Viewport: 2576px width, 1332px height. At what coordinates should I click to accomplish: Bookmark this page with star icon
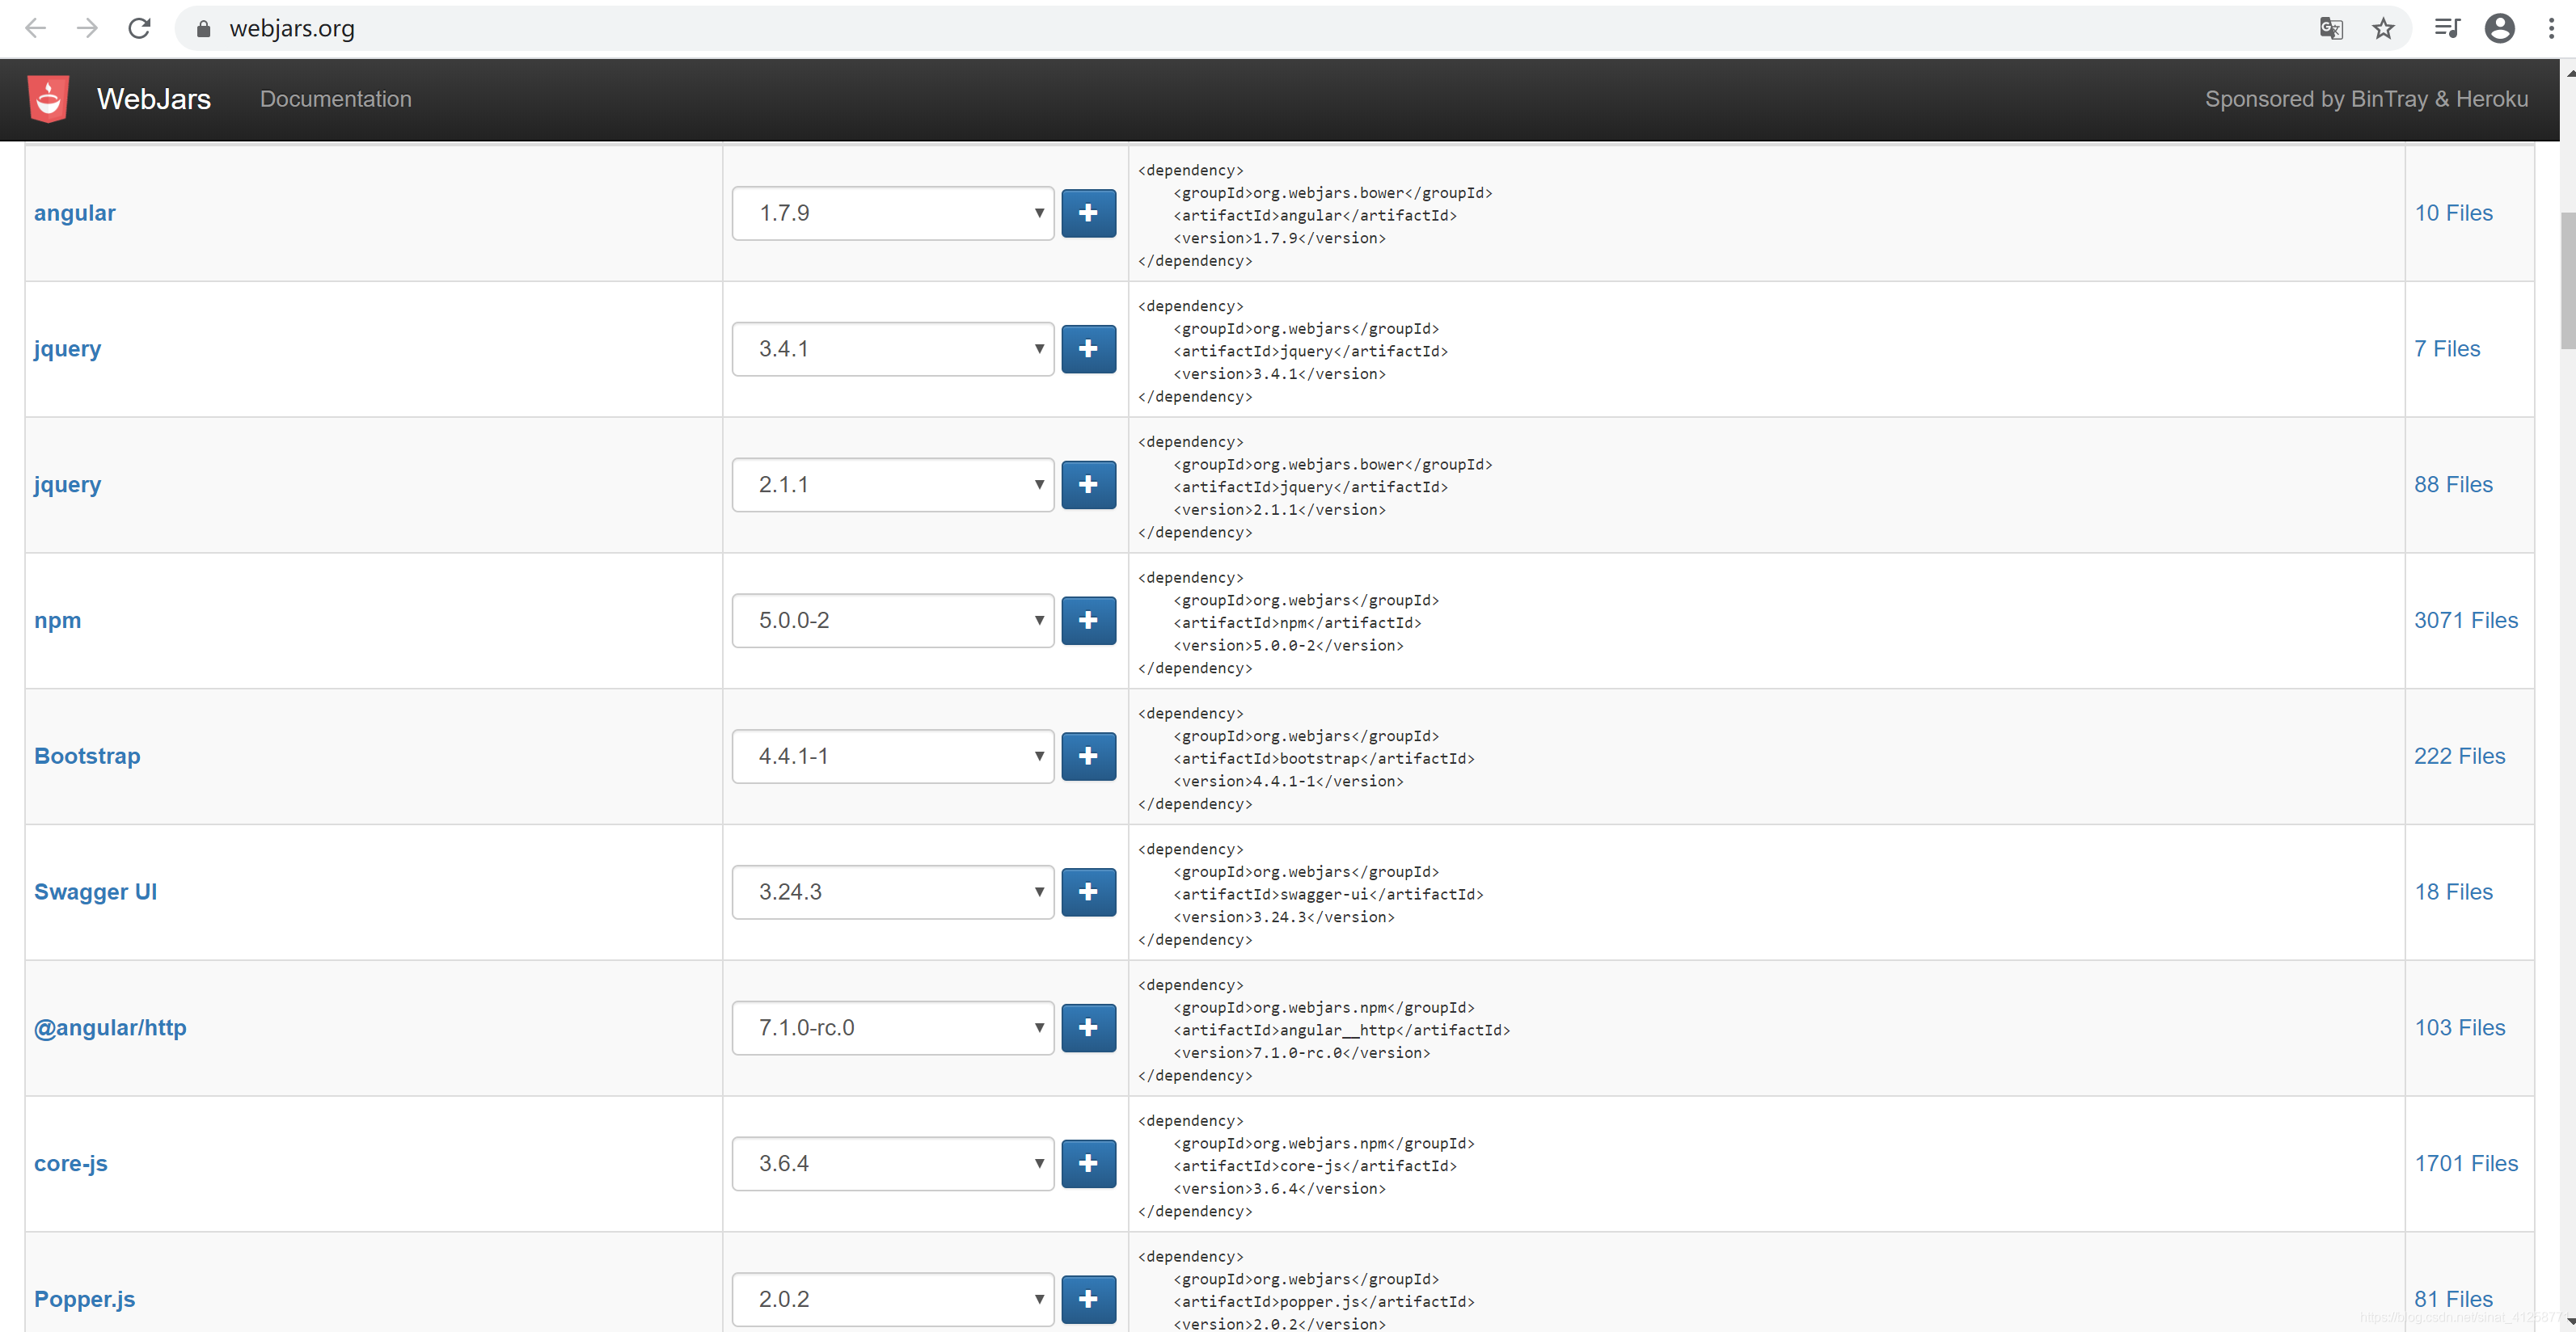(2383, 28)
